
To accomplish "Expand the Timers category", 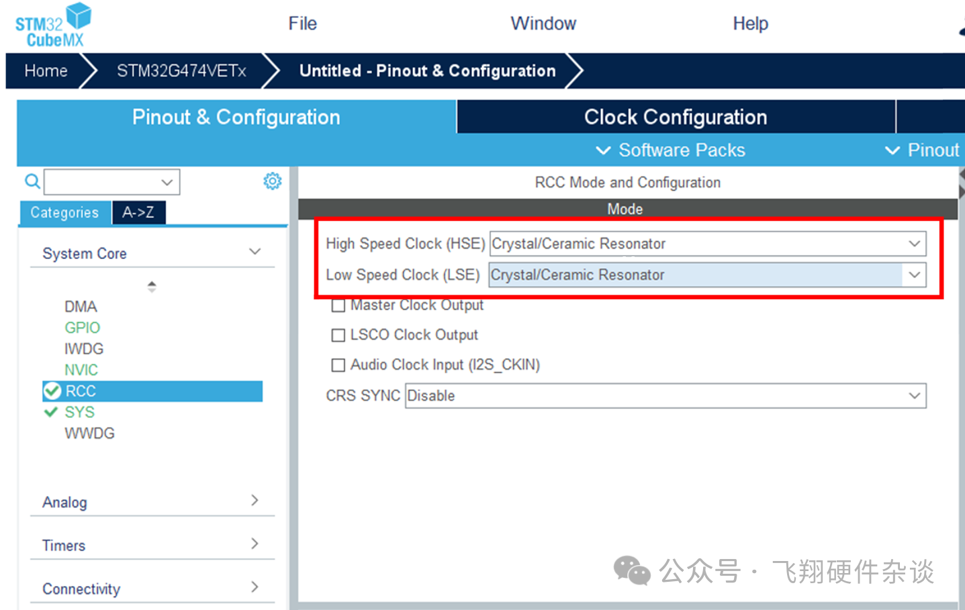I will coord(255,544).
